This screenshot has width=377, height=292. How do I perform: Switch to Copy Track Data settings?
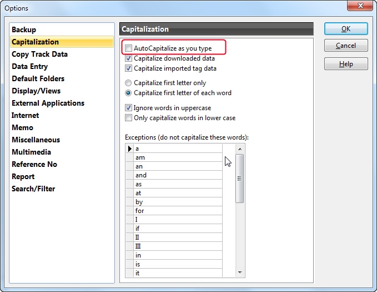pyautogui.click(x=39, y=54)
